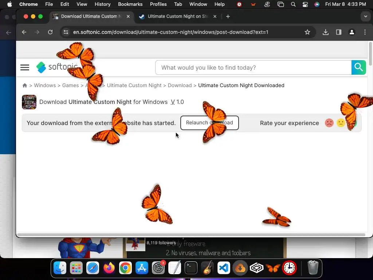Open Trash from the Dock
The height and width of the screenshot is (280, 373).
point(313,268)
